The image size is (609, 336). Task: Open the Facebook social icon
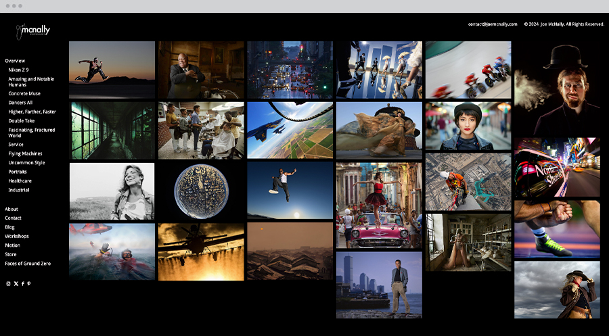coord(22,284)
